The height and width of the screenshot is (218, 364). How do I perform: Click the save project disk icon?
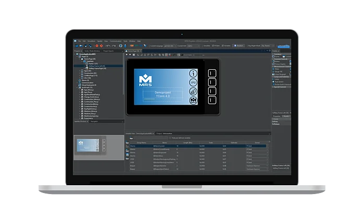[x=86, y=46]
